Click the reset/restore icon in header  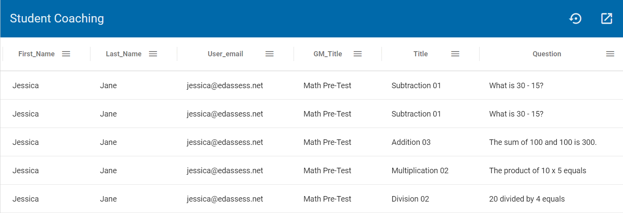pyautogui.click(x=575, y=19)
